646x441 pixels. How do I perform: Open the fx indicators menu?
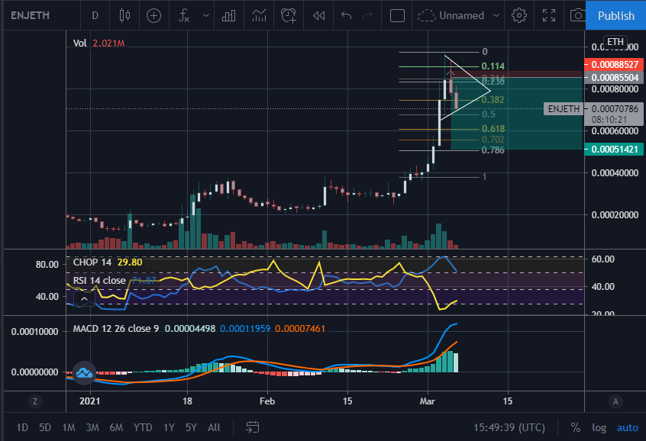[184, 16]
